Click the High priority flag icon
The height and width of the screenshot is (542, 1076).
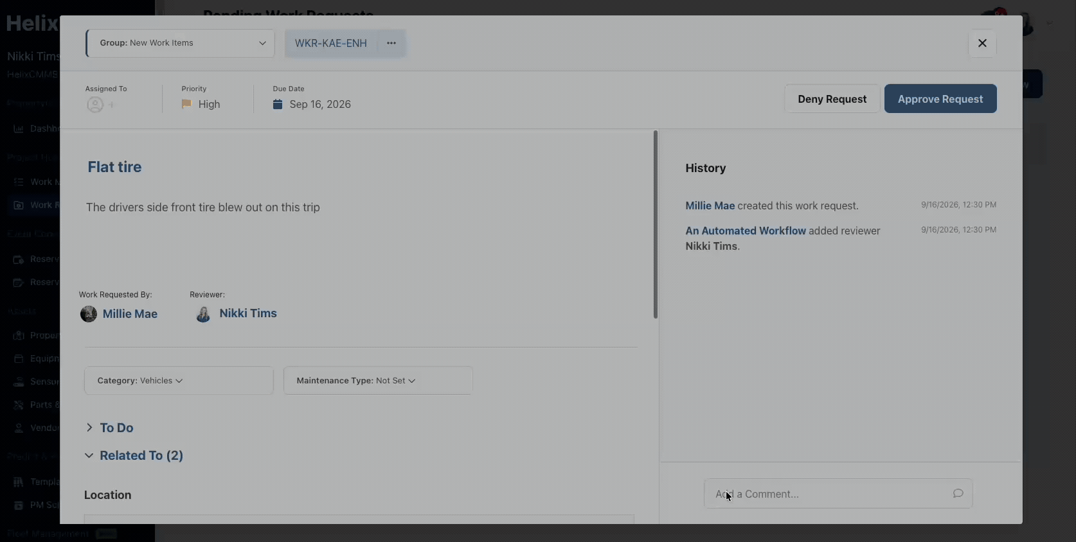click(186, 104)
